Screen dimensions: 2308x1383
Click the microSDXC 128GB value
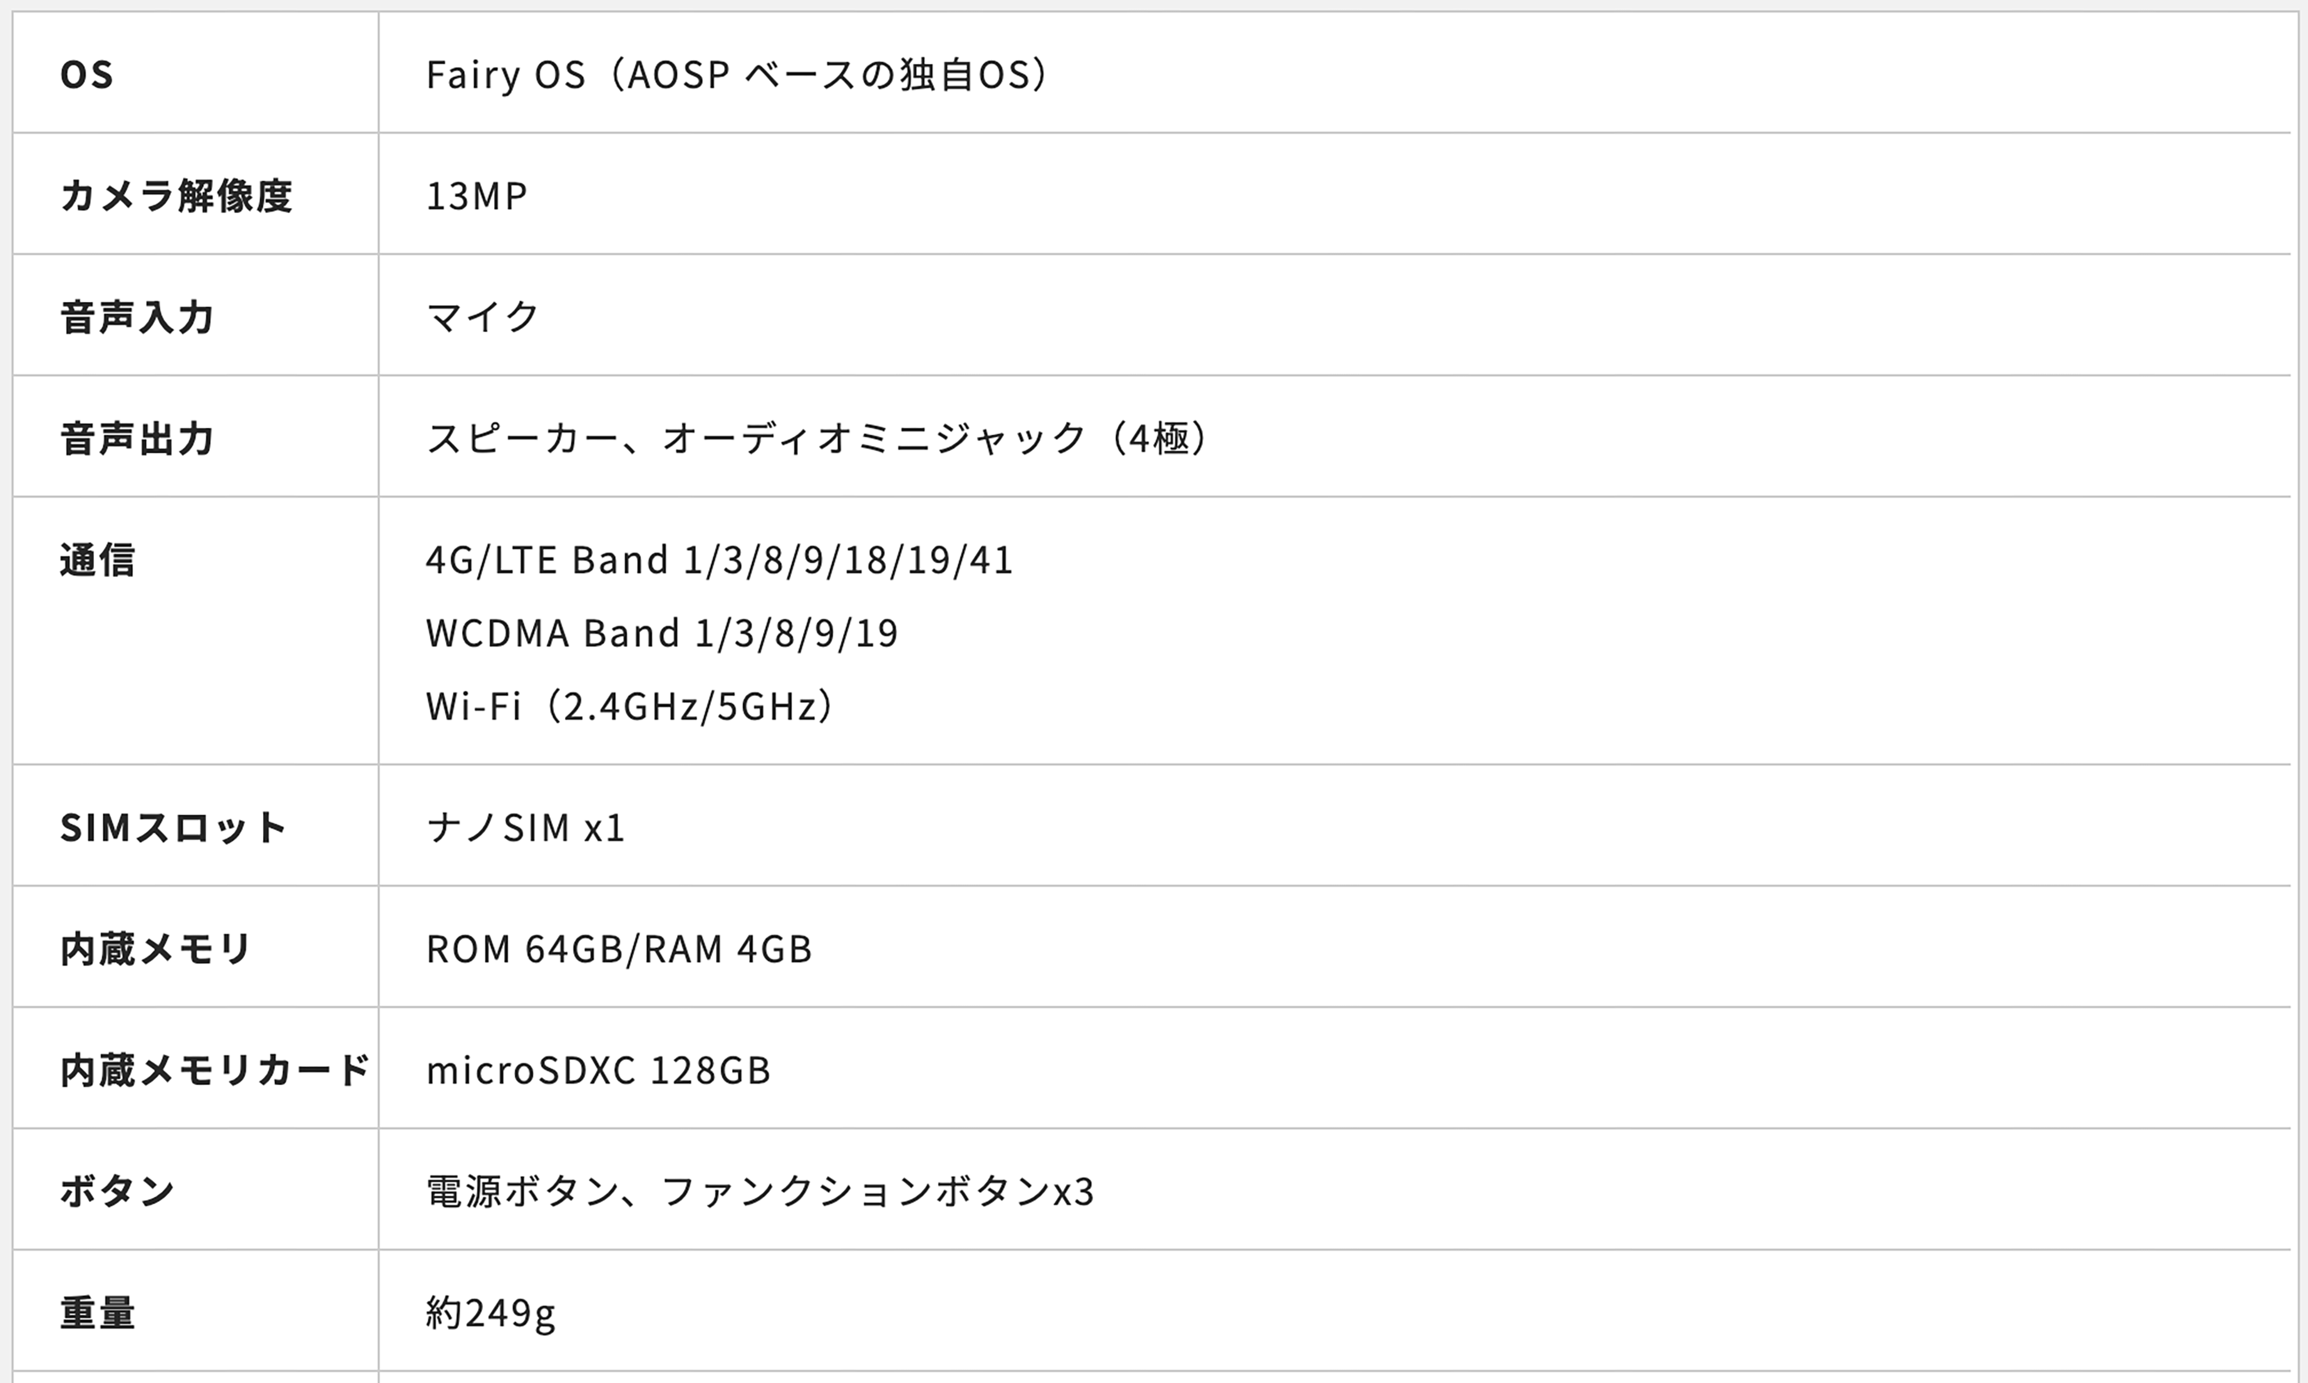[598, 1070]
